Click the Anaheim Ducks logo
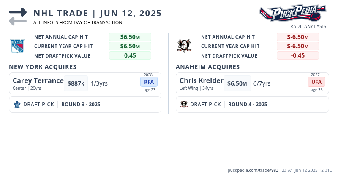The image size is (338, 177). 184,46
